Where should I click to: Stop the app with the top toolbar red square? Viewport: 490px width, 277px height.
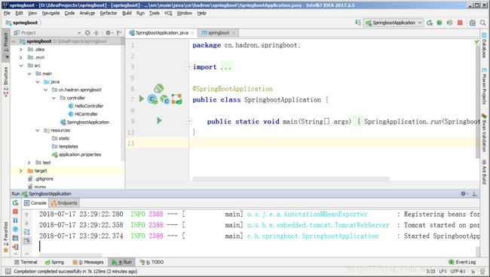[x=460, y=23]
